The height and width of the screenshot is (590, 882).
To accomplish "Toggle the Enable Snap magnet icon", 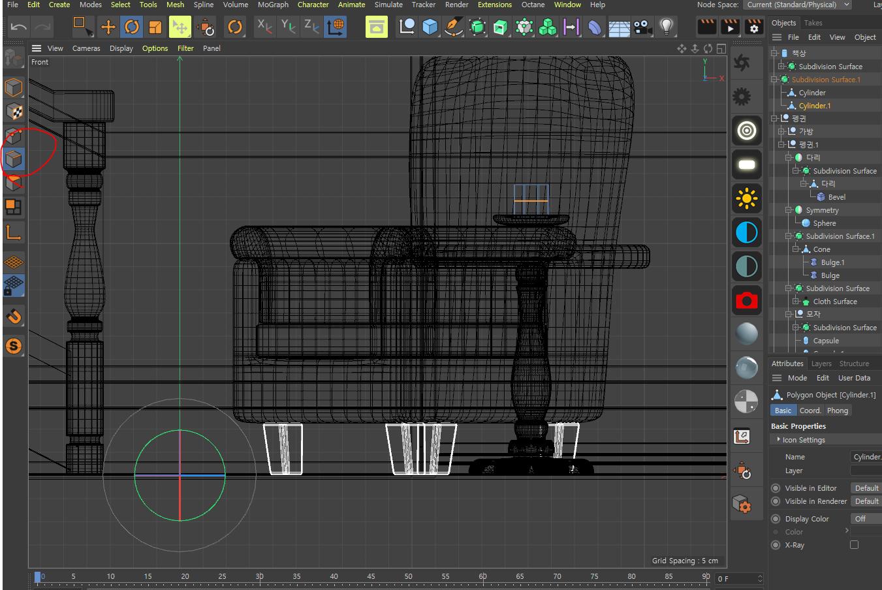I will [14, 317].
